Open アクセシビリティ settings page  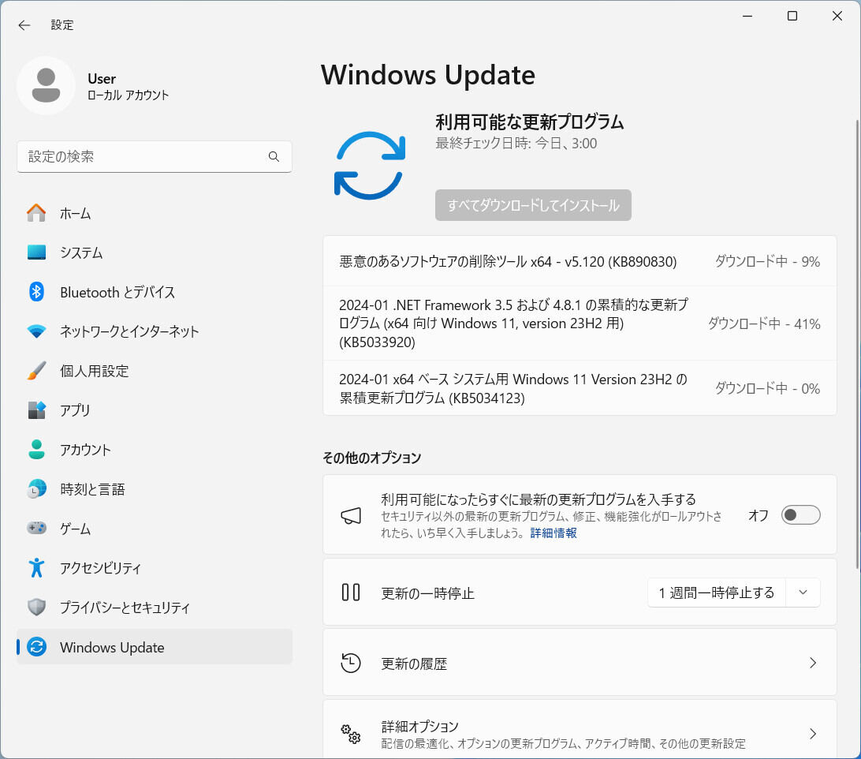tap(155, 568)
